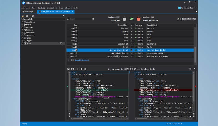The image size is (218, 126).
Task: Click the red target database icon
Action: point(138,19)
